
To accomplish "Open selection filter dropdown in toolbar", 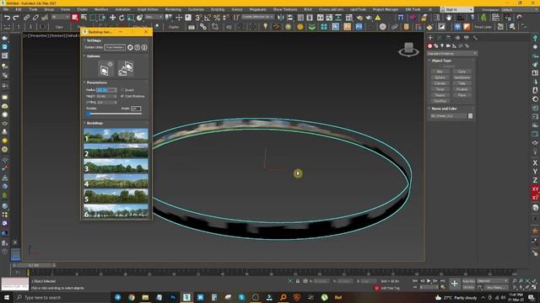I will [x=60, y=17].
